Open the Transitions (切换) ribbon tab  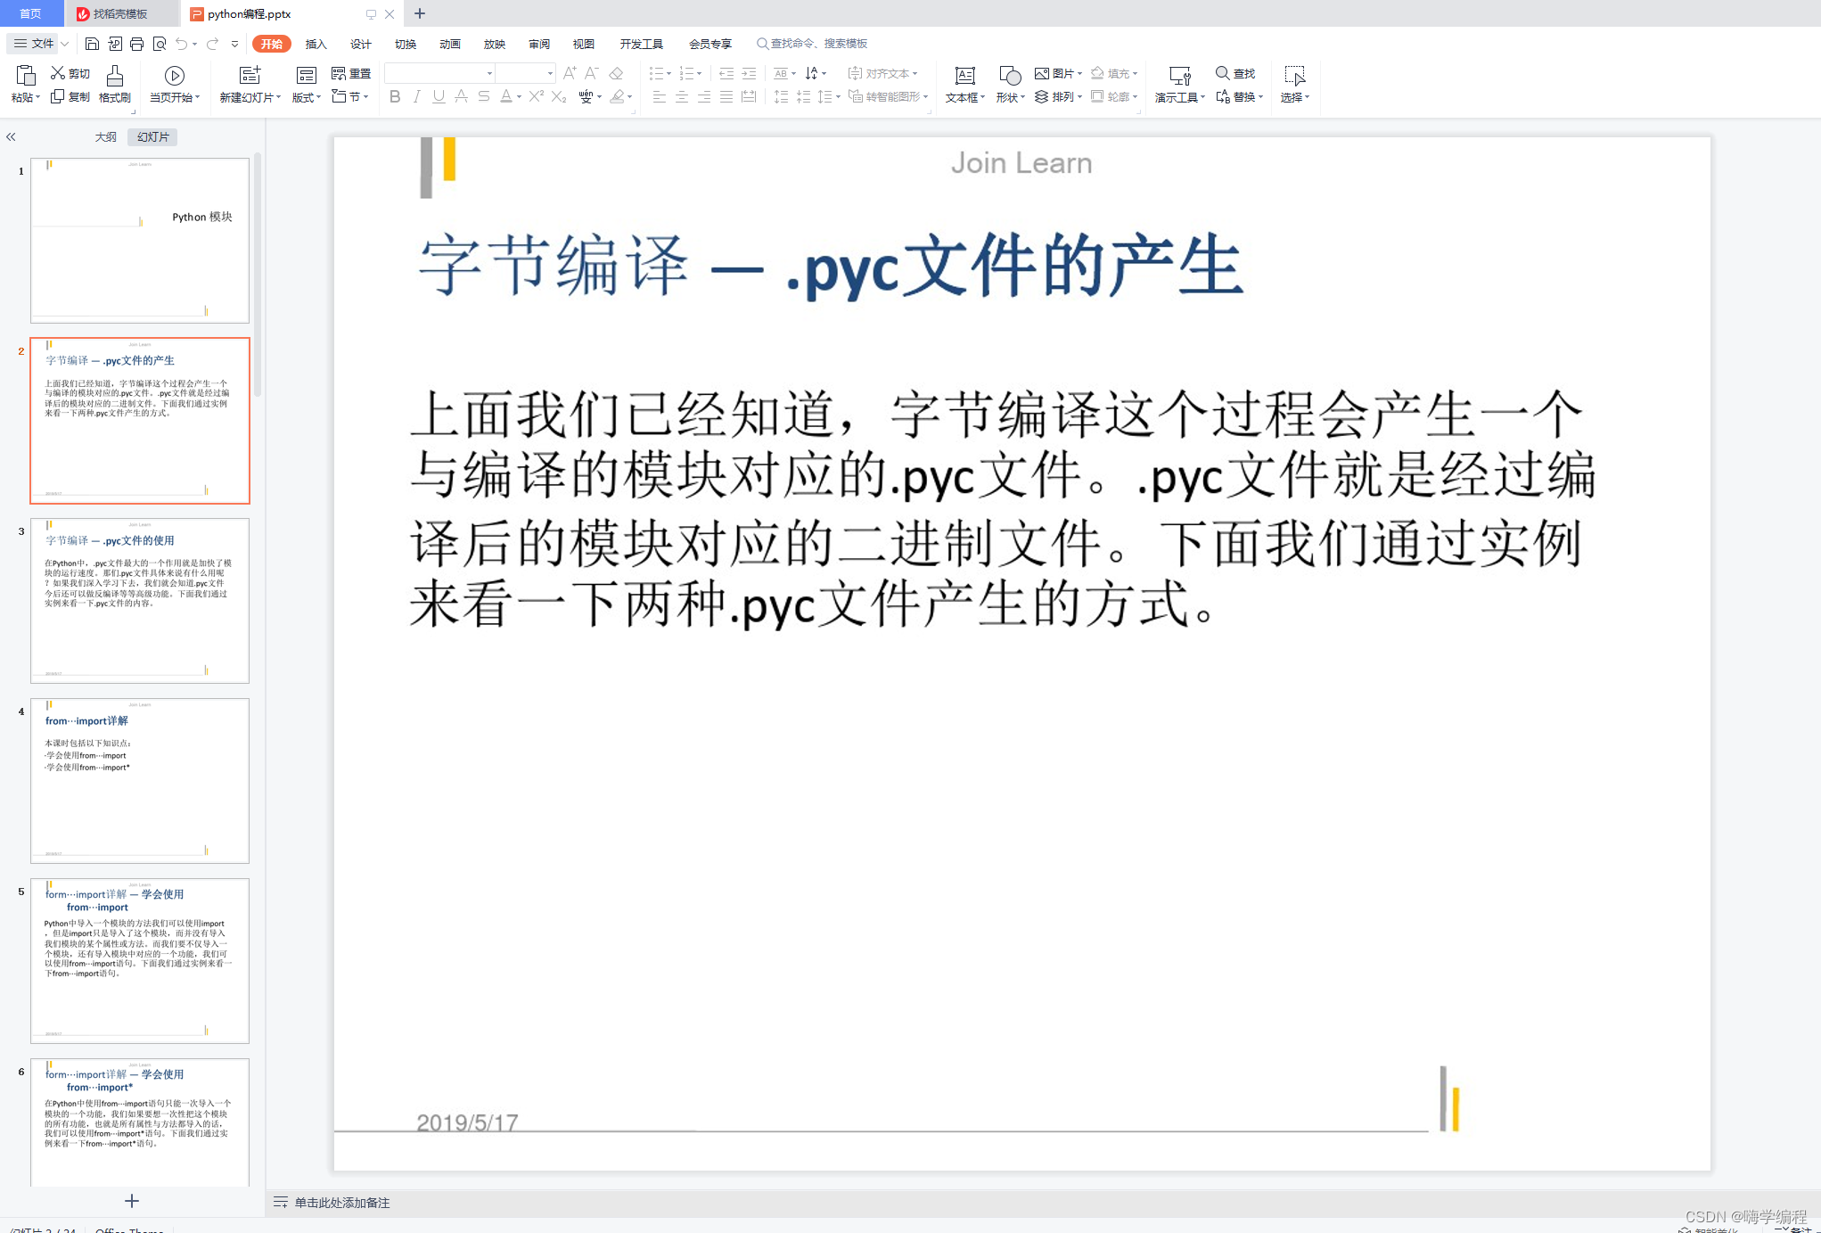coord(406,44)
